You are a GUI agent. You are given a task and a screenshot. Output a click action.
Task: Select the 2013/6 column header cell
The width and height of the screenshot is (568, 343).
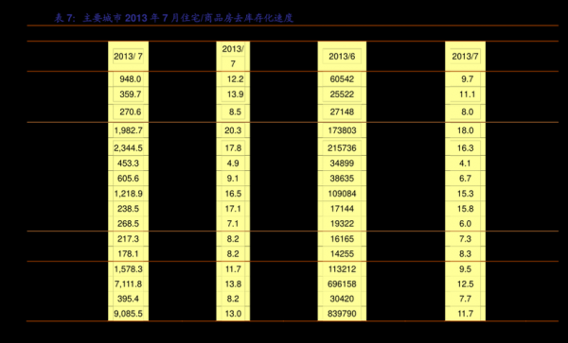[342, 57]
